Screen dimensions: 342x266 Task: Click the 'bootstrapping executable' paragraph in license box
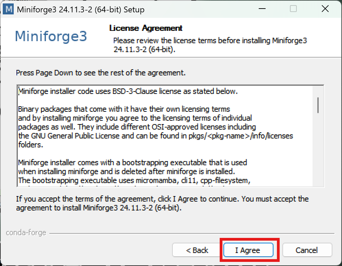(x=132, y=162)
